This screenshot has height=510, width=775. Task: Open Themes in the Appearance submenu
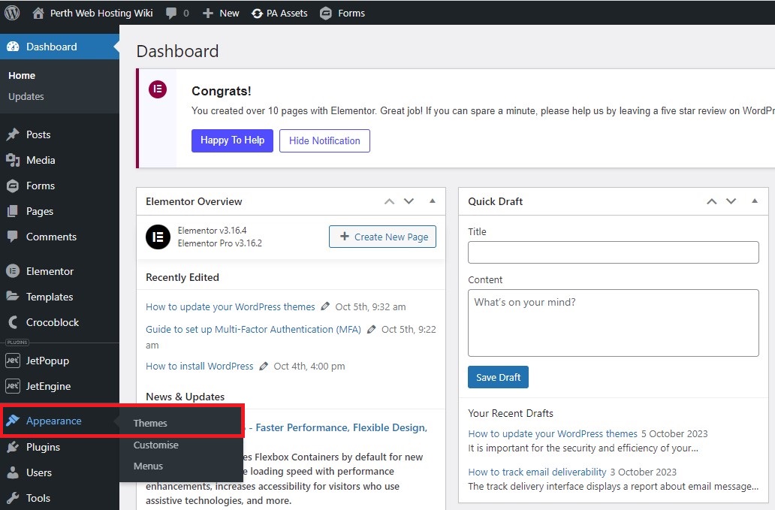[x=150, y=423]
